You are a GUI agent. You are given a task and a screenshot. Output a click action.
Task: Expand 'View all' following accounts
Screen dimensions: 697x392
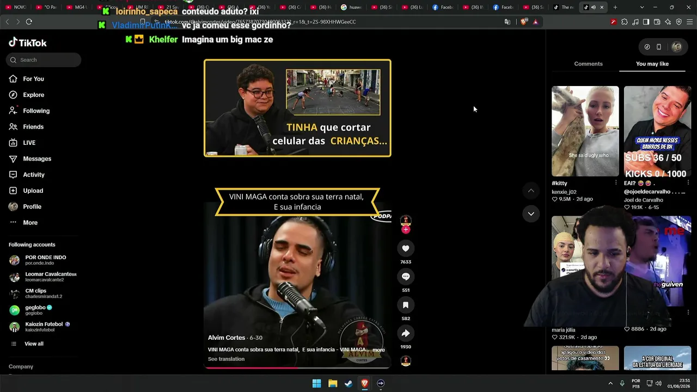(x=27, y=344)
